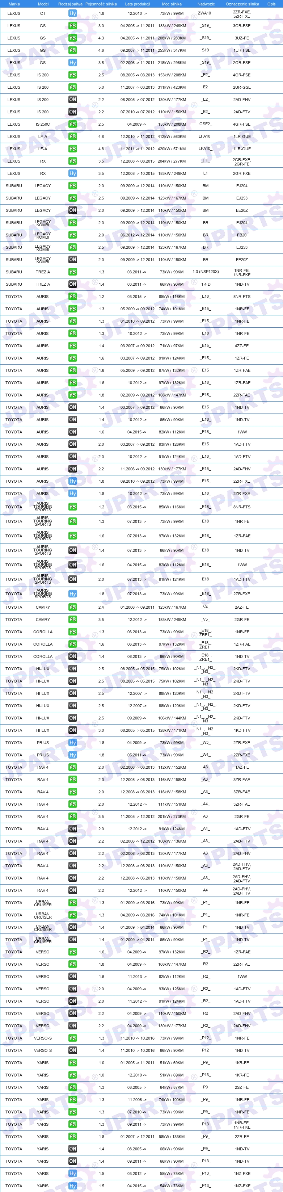Click the ON icon for Toyota Hi-Lux 3.0
This screenshot has width=283, height=1192.
pyautogui.click(x=73, y=730)
